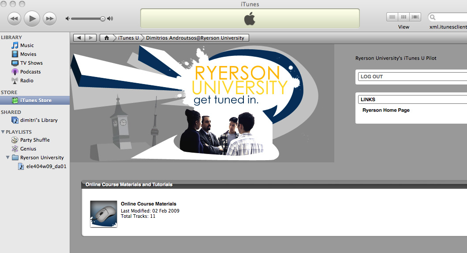
Task: Click the max-volume speaker icon
Action: tap(110, 19)
